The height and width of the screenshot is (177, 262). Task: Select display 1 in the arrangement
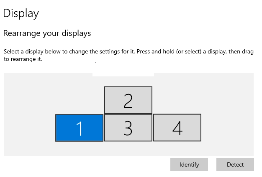point(79,128)
